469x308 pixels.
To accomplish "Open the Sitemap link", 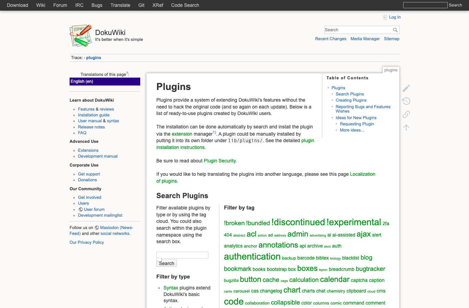I will [392, 39].
